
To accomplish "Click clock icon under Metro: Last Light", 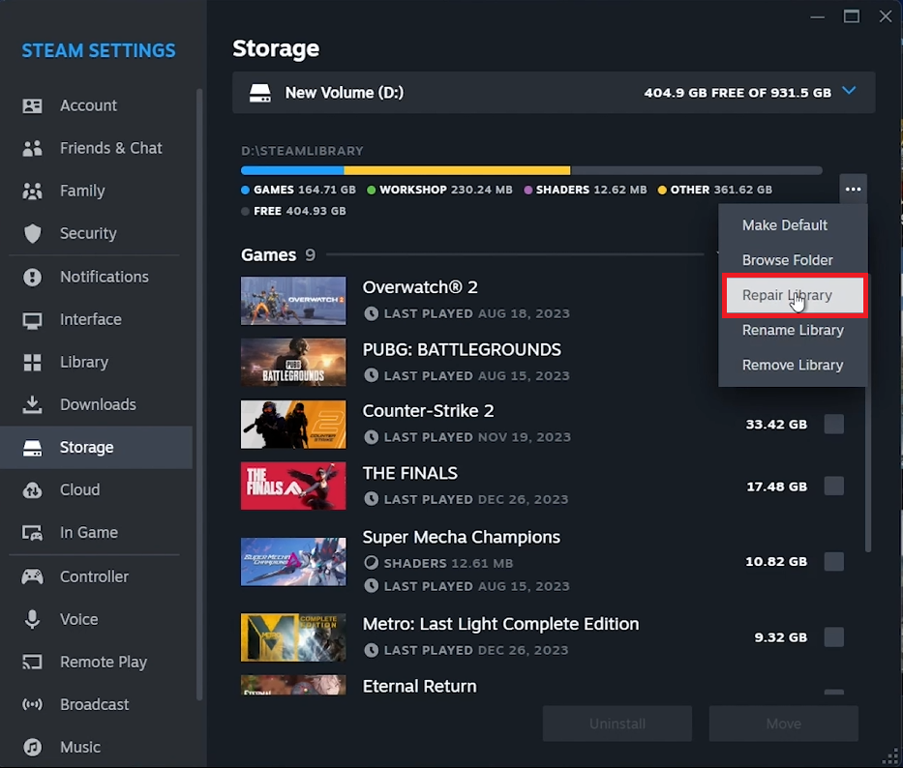I will [x=372, y=651].
